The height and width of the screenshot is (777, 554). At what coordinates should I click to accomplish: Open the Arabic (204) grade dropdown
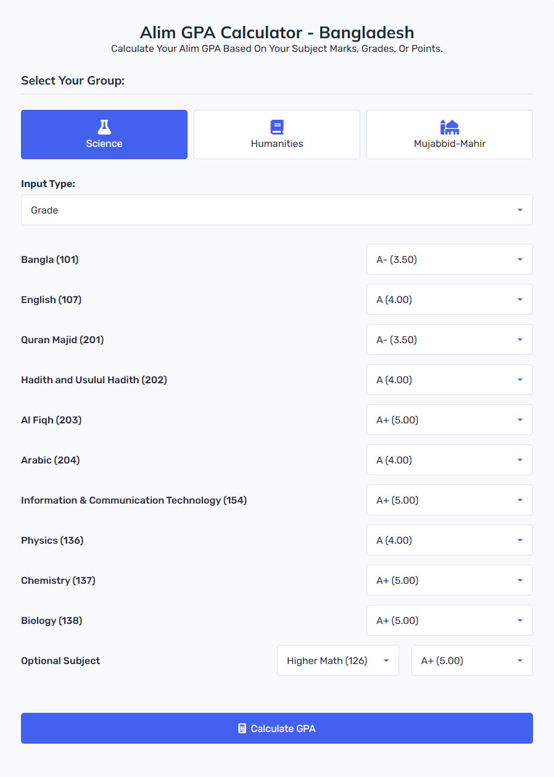tap(450, 460)
